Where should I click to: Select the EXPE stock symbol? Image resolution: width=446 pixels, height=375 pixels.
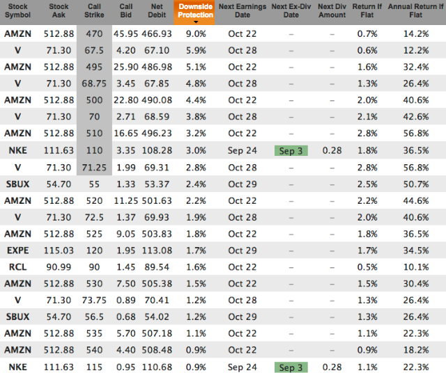pyautogui.click(x=17, y=250)
